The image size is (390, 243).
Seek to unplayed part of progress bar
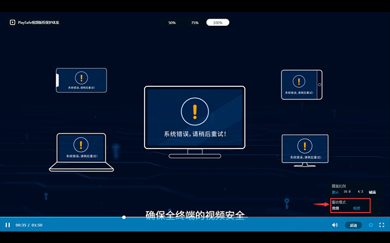pos(245,217)
